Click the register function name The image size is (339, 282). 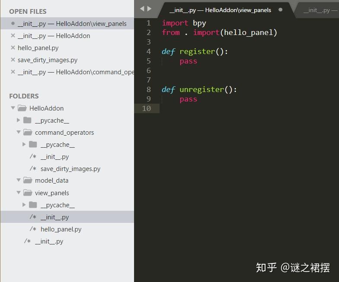197,52
